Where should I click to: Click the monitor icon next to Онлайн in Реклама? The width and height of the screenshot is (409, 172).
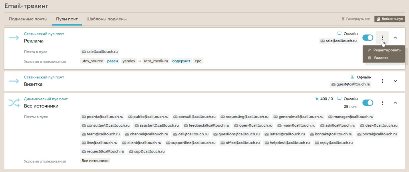click(x=340, y=34)
